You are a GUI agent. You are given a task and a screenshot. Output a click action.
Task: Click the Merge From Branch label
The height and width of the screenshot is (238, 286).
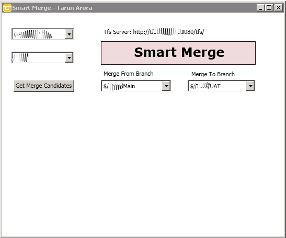(129, 74)
